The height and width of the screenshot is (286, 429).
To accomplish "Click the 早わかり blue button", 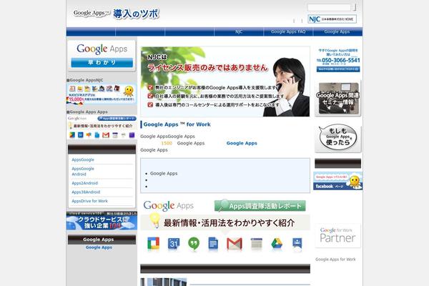I will click(x=102, y=62).
